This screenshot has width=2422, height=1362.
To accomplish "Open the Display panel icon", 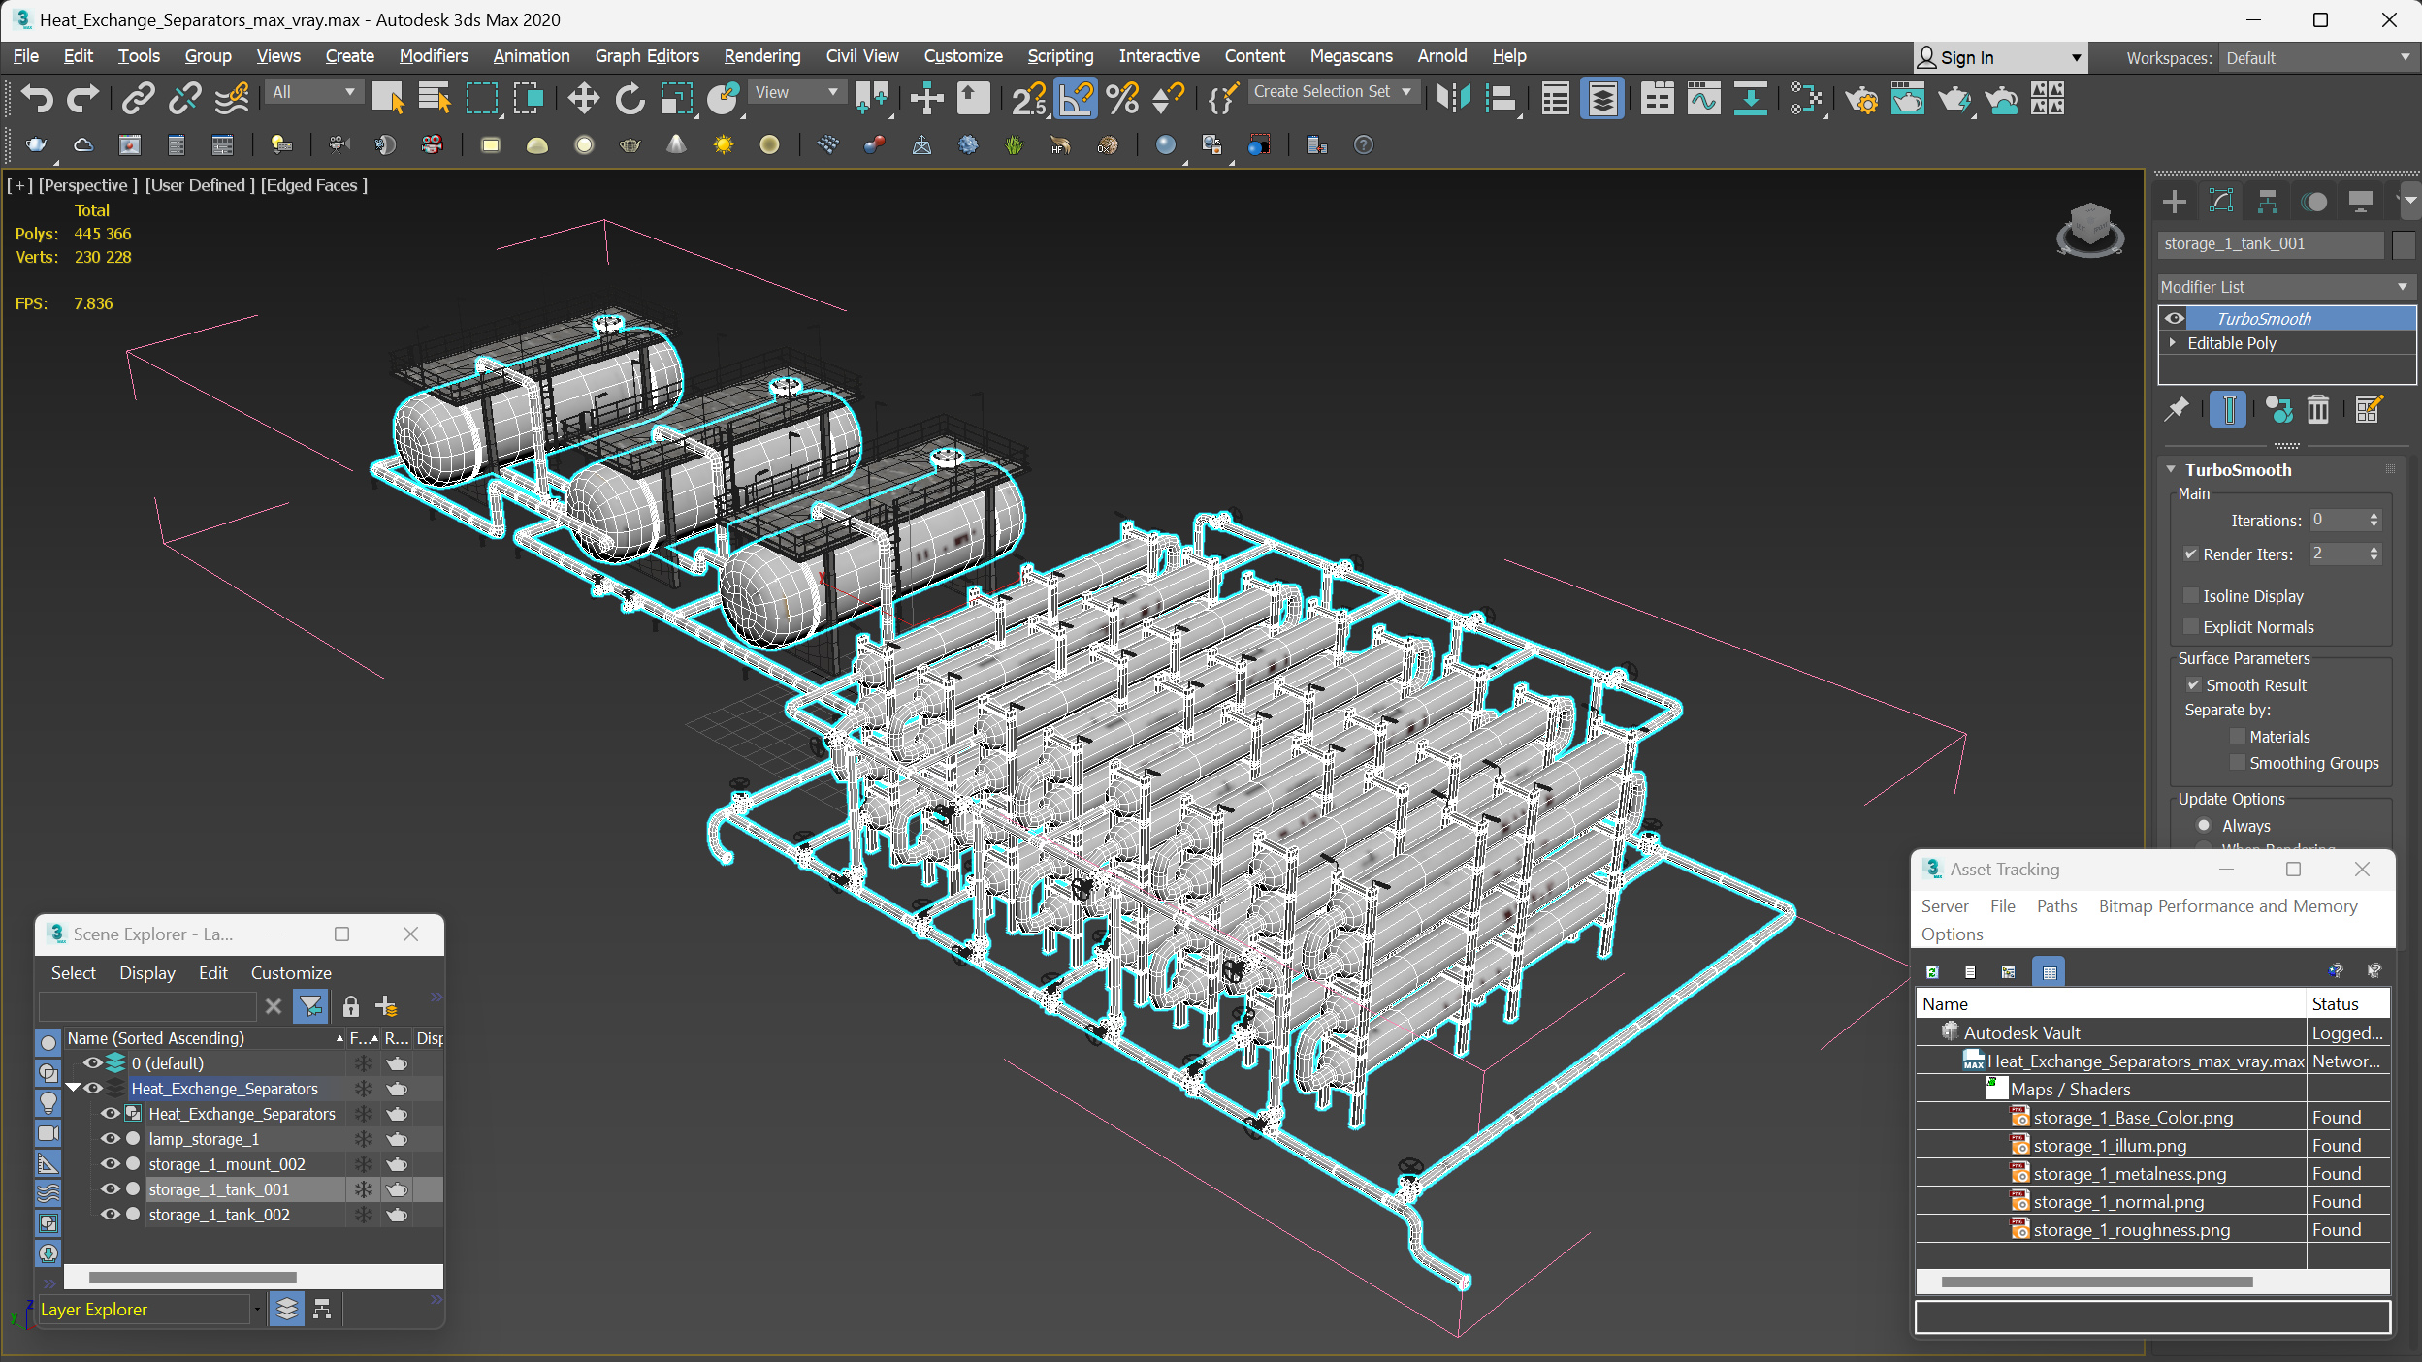I will click(x=2360, y=201).
